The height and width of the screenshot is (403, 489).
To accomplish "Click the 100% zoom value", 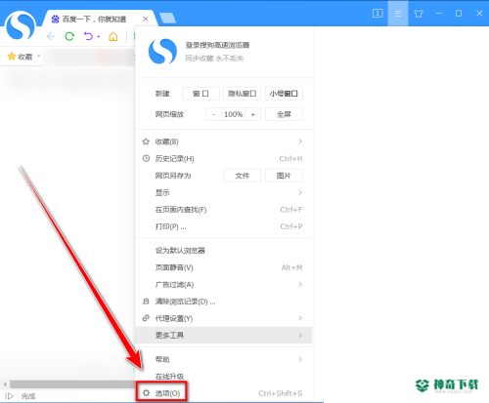I will click(234, 114).
